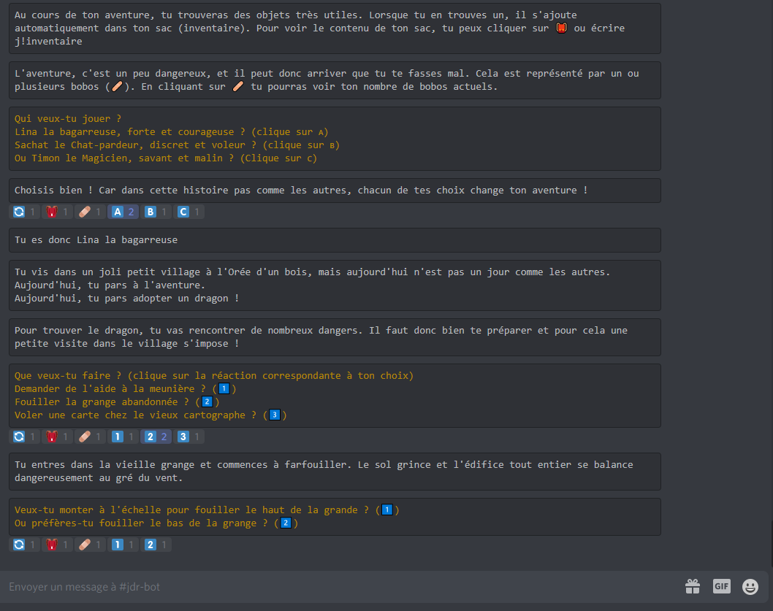Choose reaction 1 to climb the ladder
The height and width of the screenshot is (611, 773).
pyautogui.click(x=123, y=545)
